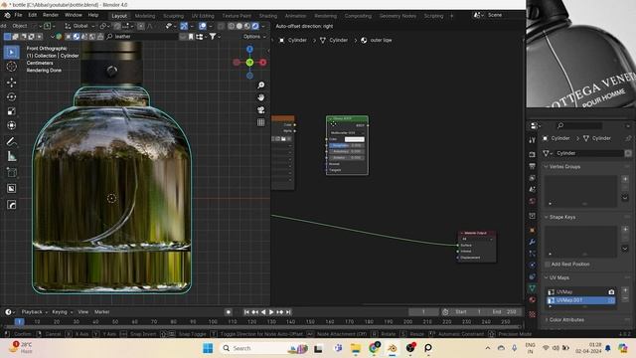Toggle UVMap active render camera icon
The width and height of the screenshot is (636, 358).
pyautogui.click(x=611, y=291)
